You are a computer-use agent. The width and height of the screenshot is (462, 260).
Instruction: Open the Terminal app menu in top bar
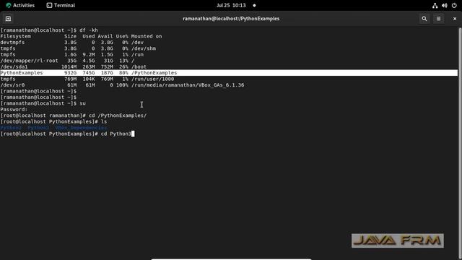[61, 5]
